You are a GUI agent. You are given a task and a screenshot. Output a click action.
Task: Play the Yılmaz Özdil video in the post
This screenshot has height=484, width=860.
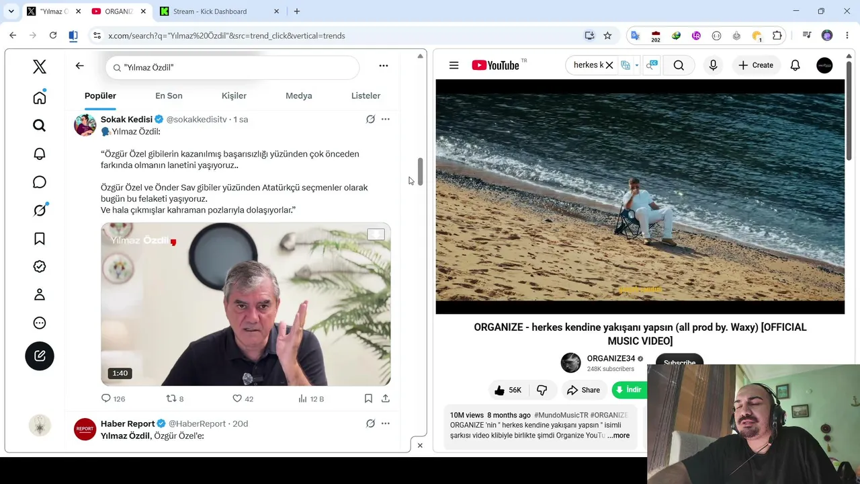(x=246, y=305)
